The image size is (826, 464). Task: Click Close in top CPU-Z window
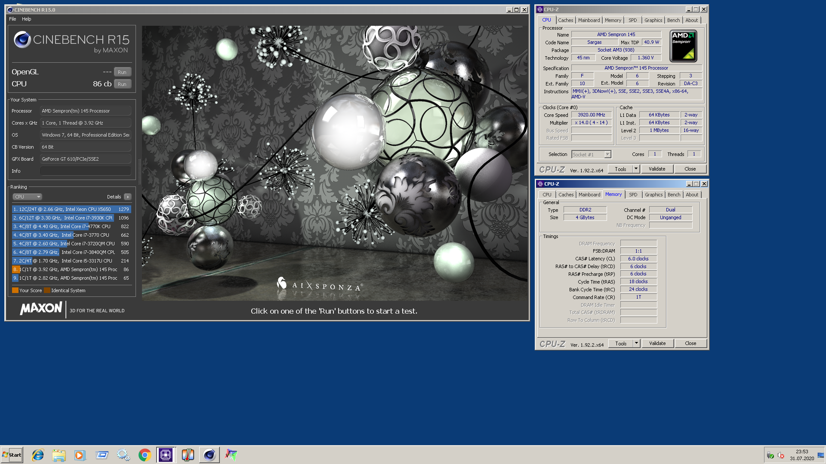(x=690, y=169)
